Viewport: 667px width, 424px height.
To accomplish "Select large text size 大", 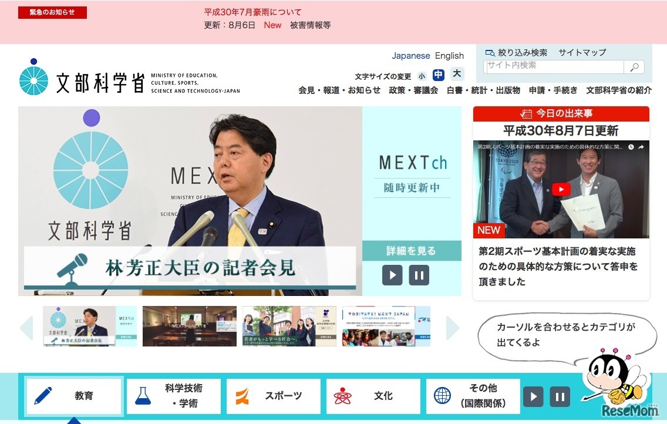I will [457, 74].
